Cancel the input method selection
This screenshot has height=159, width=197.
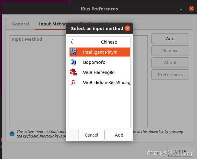[x=91, y=135]
